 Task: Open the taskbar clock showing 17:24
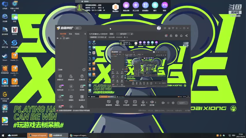[240, 135]
